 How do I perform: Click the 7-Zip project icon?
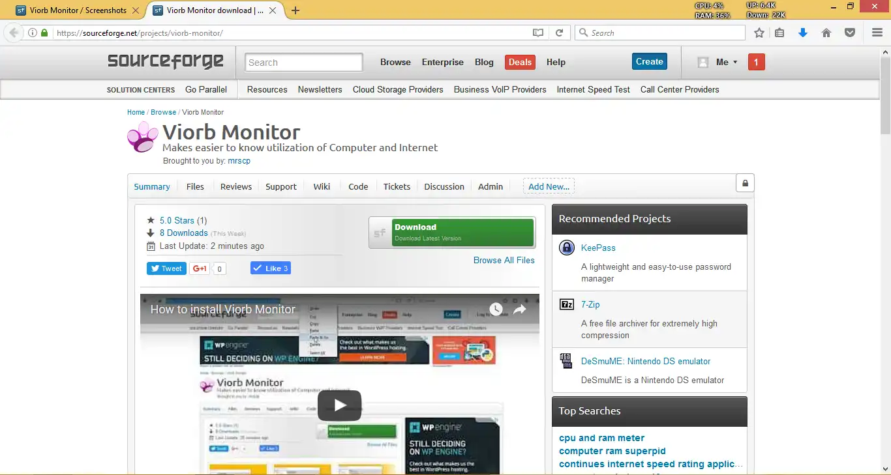coord(567,304)
